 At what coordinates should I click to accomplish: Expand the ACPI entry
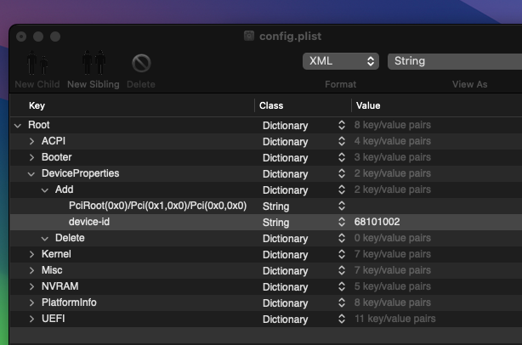(31, 141)
